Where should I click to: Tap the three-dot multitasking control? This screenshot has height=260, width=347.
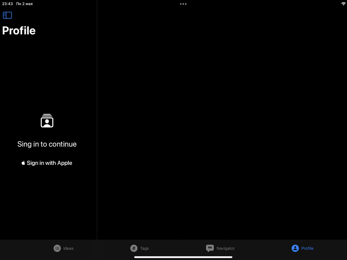183,4
